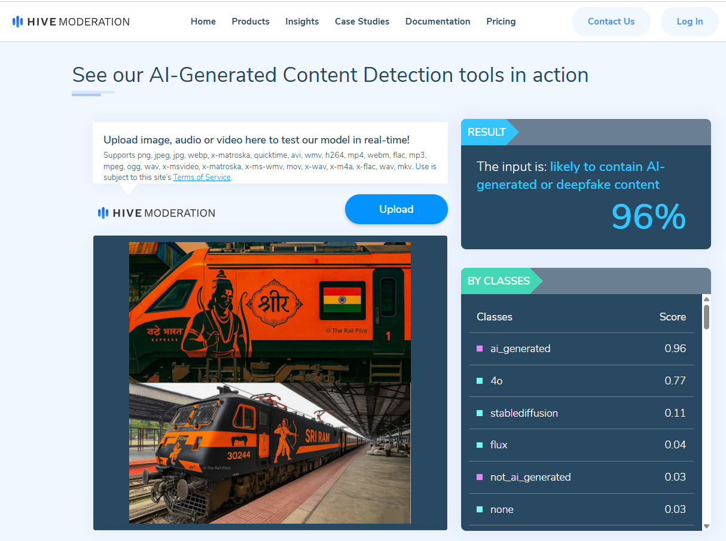Screen dimensions: 726x541
Task: Click the 0.11 score value
Action: 675,413
